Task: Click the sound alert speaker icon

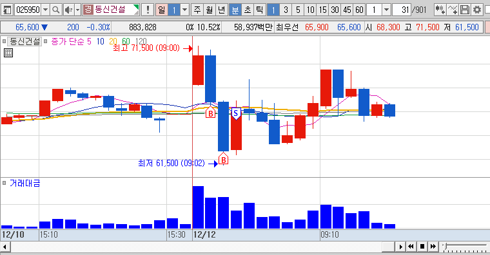Action: (x=69, y=10)
